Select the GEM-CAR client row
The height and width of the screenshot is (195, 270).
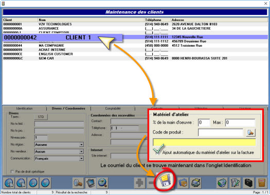[x=135, y=59]
